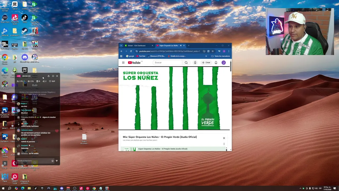This screenshot has width=339, height=191.
Task: Open a new Chrome tab
Action: [189, 46]
